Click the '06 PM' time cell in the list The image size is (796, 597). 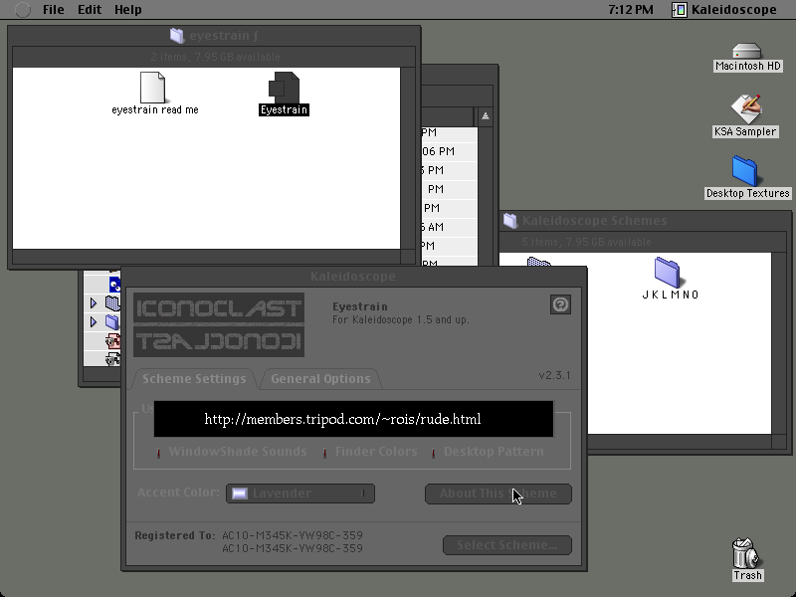point(438,151)
